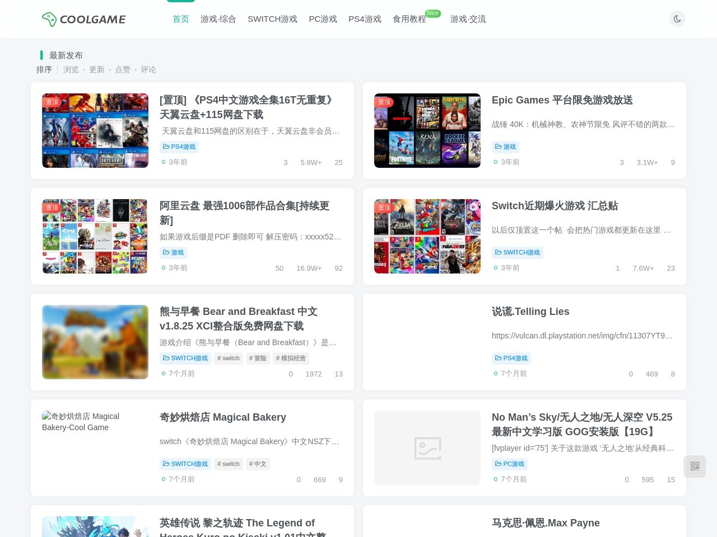
Task: Click the PS4游戏 tag on the 置顶 PS4 post
Action: coord(179,147)
